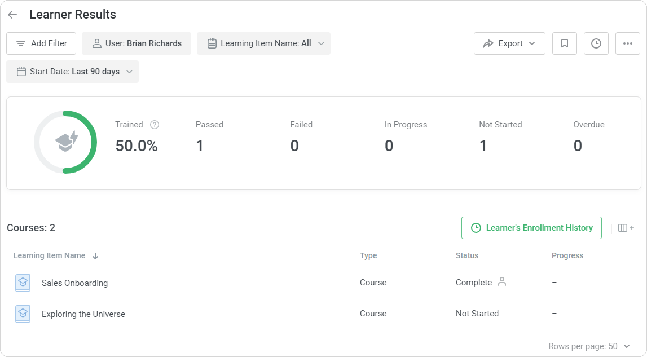Open the clock schedule icon button

coord(596,43)
